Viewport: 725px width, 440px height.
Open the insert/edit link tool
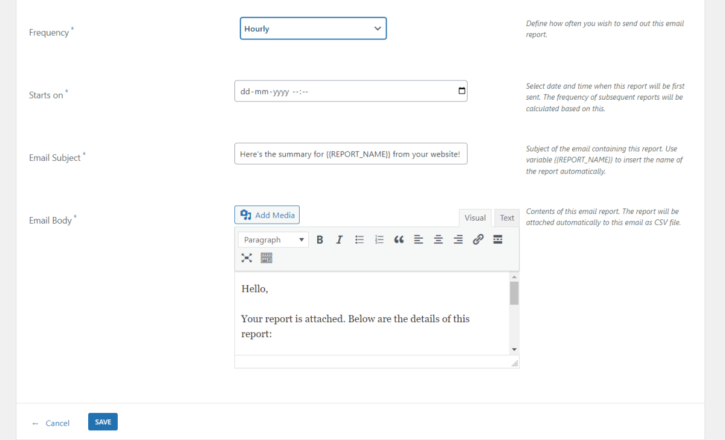tap(478, 240)
